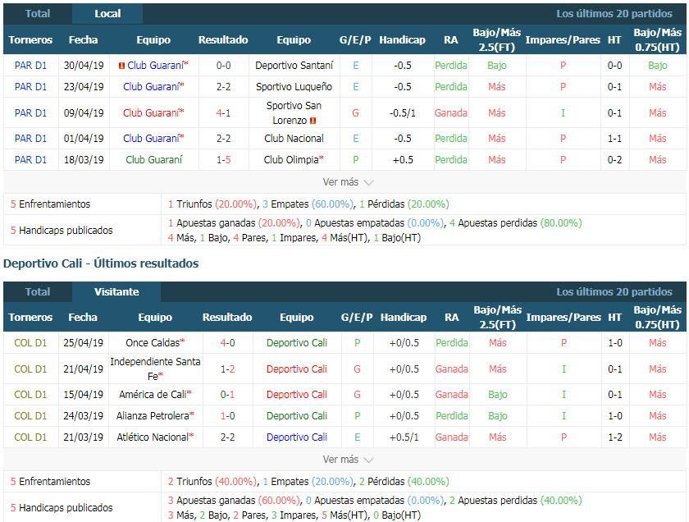This screenshot has width=689, height=522.
Task: Click the 3 Apuestas ganadas (60.00%) text
Action: coord(234,501)
